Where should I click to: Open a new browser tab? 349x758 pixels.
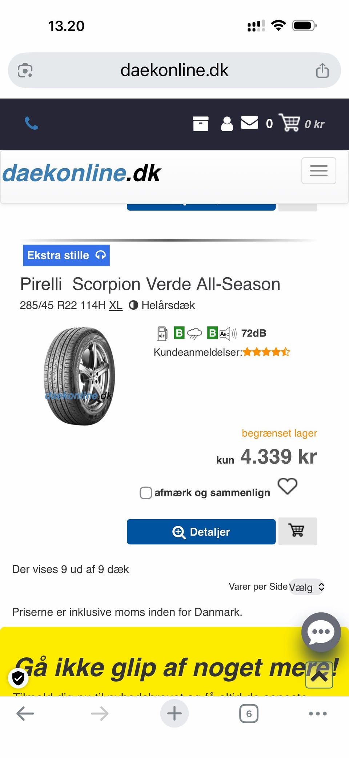pyautogui.click(x=174, y=713)
